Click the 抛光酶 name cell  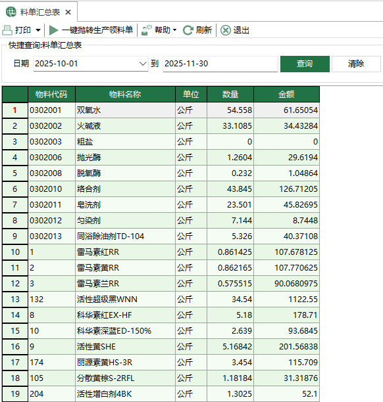point(125,158)
